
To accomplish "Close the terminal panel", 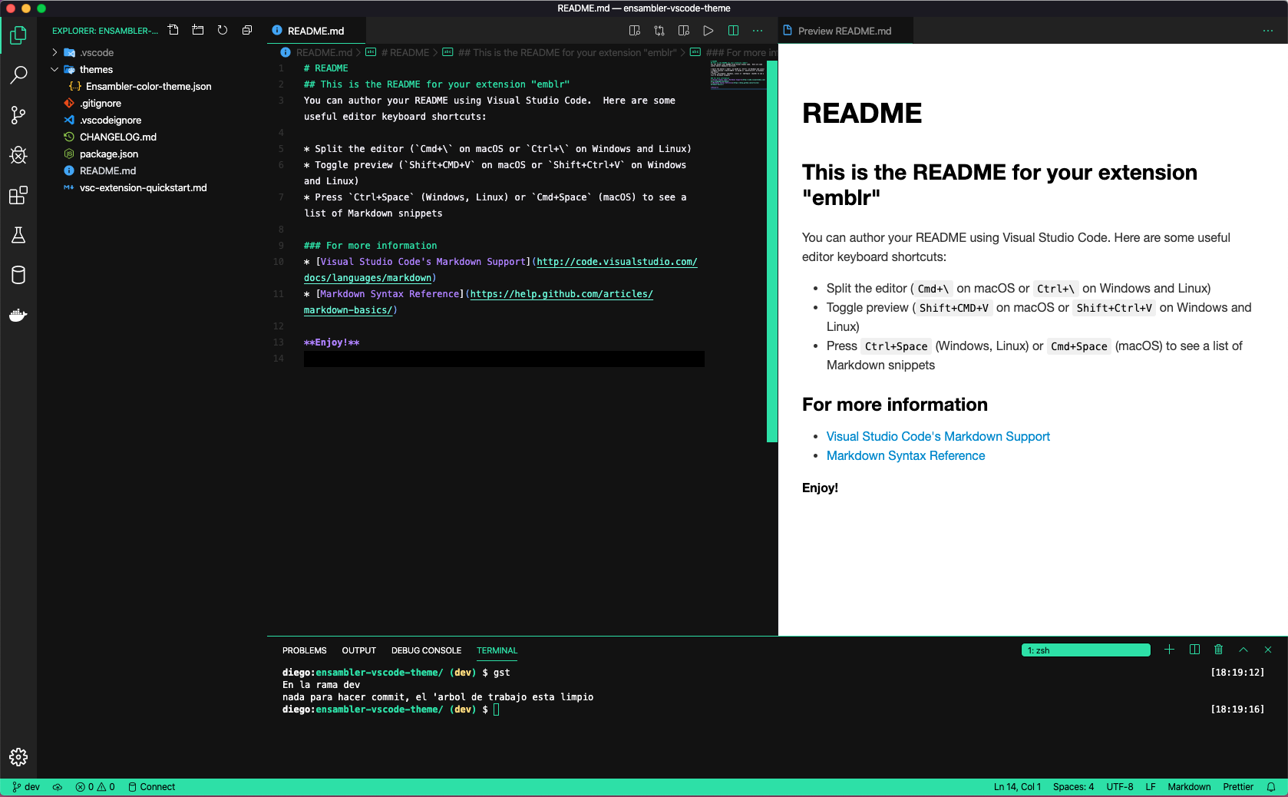I will tap(1268, 650).
